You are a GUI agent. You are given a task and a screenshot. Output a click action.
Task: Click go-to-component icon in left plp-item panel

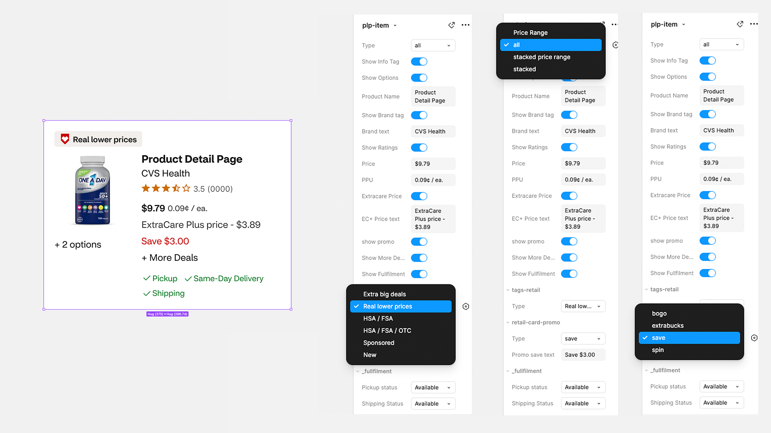(x=451, y=25)
